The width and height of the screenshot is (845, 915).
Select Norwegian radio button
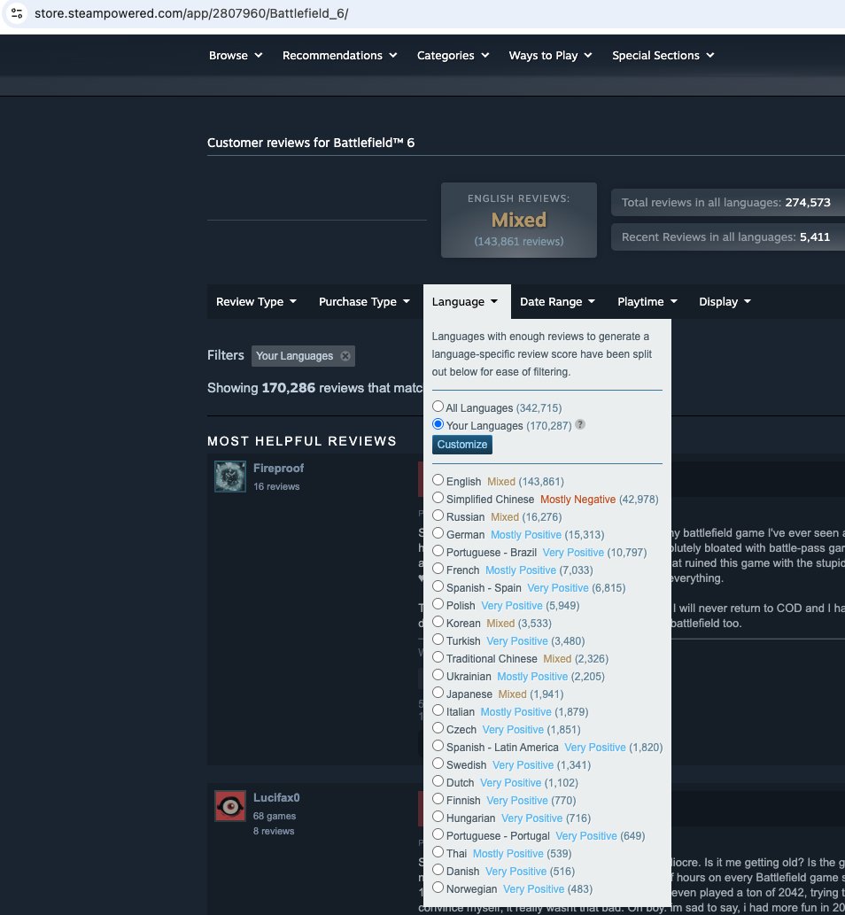tap(438, 887)
